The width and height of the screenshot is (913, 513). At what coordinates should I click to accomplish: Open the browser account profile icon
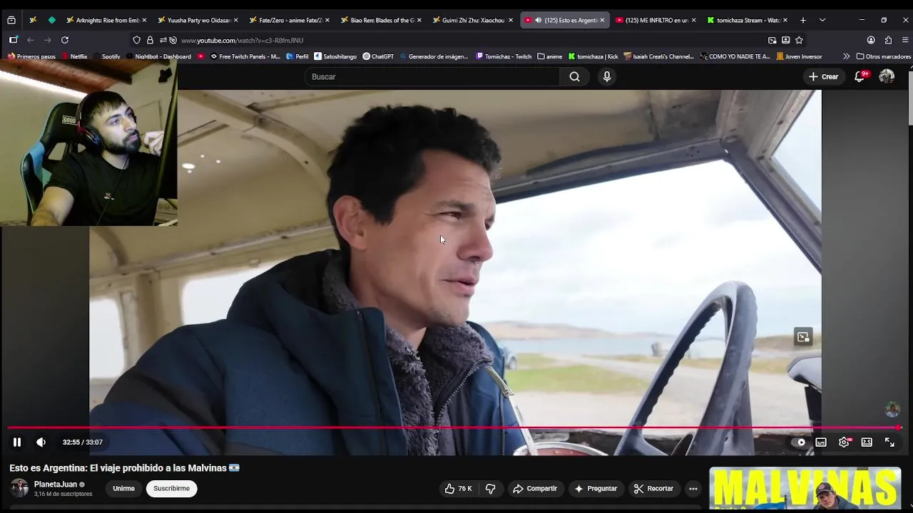(x=871, y=40)
